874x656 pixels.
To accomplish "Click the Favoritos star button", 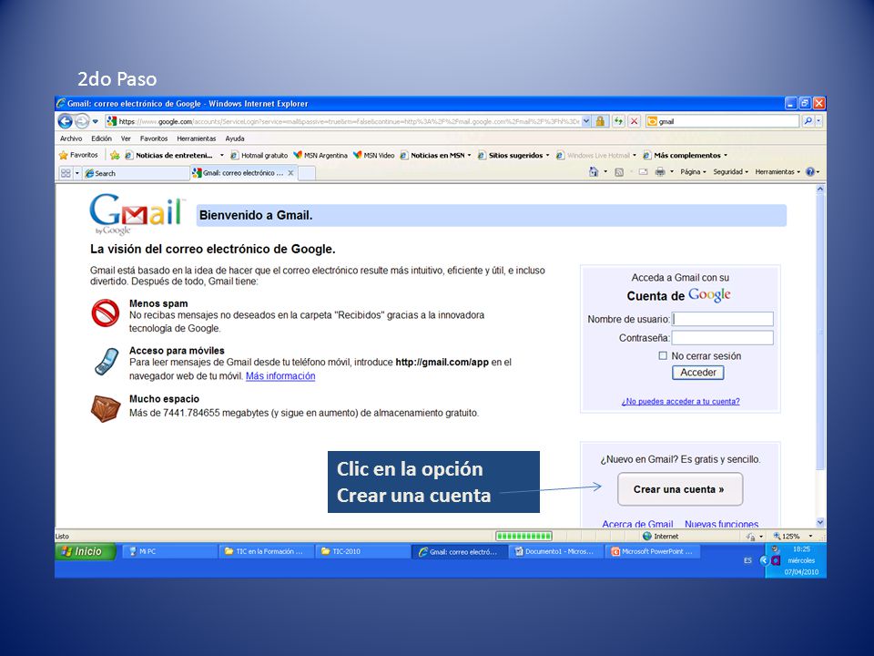I will [x=78, y=155].
